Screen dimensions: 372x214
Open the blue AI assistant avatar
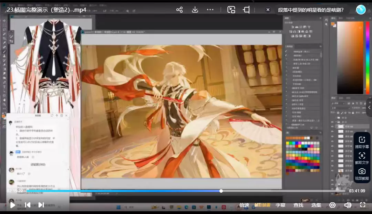[x=361, y=10]
